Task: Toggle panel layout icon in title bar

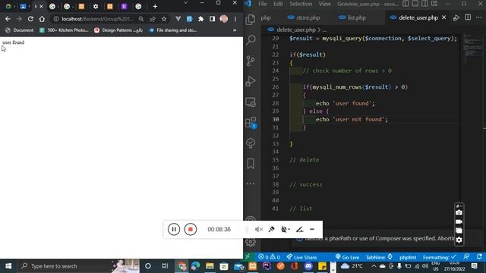Action: coord(415,4)
